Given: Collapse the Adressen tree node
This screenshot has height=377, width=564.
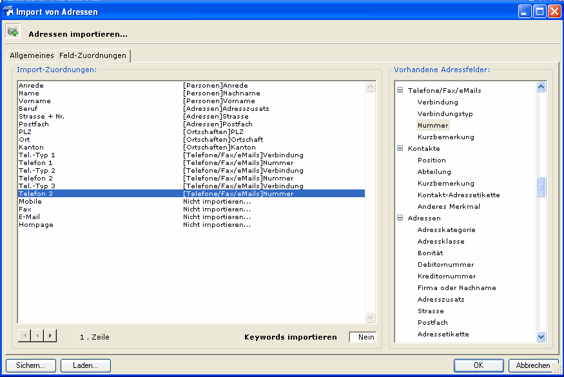Looking at the screenshot, I should pos(400,218).
